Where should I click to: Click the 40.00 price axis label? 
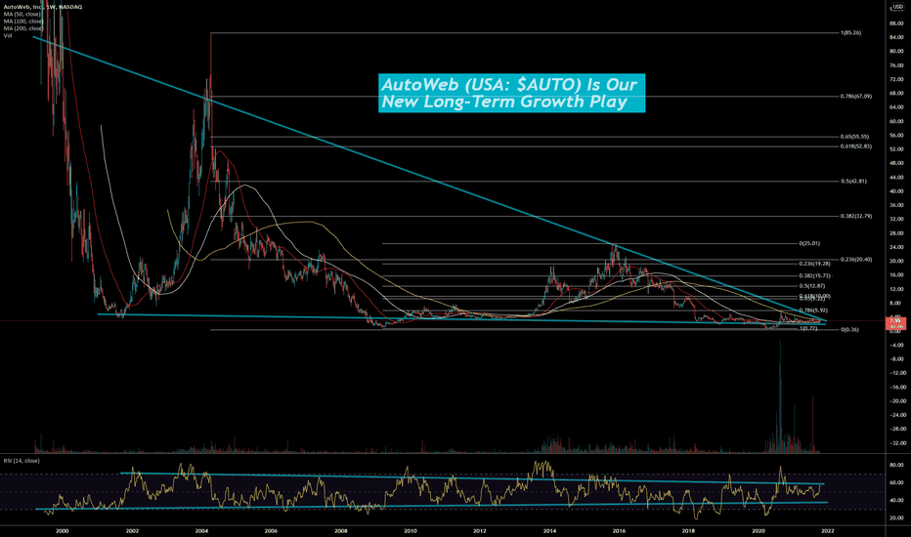(896, 191)
